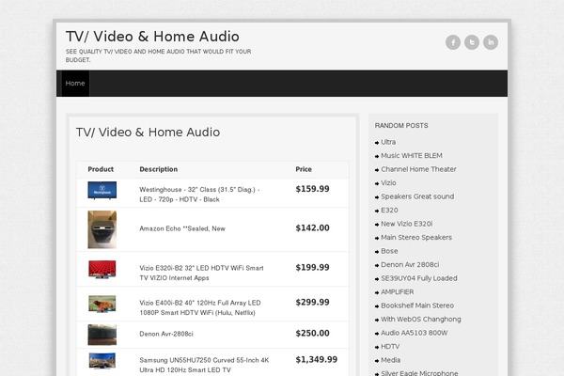
Task: Open the Vizio random post link
Action: 388,183
